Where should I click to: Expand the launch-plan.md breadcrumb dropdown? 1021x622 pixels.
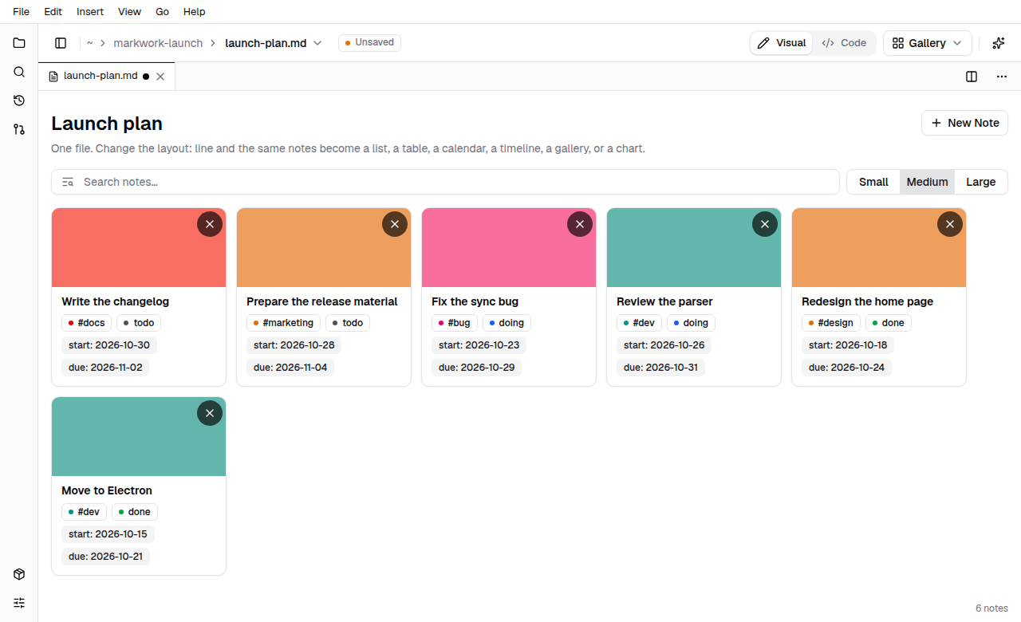[317, 43]
